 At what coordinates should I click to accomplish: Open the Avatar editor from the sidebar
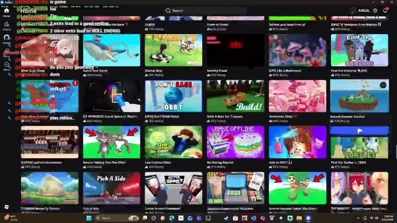[x=7, y=39]
